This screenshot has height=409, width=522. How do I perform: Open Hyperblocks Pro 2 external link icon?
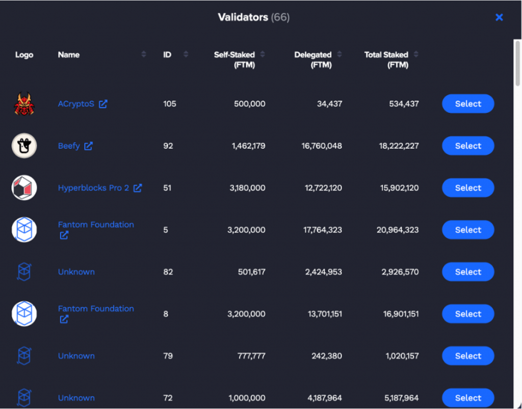click(137, 187)
